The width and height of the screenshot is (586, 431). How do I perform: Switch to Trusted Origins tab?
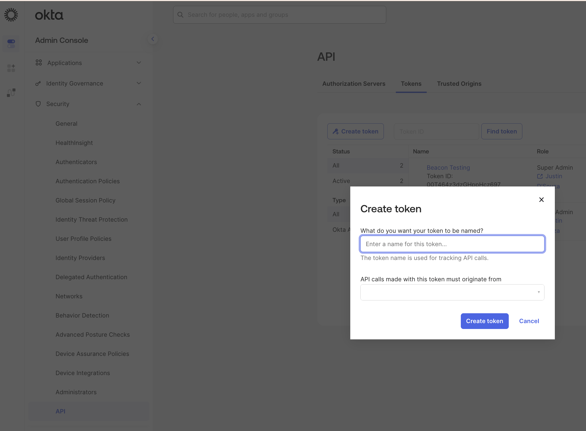[459, 84]
